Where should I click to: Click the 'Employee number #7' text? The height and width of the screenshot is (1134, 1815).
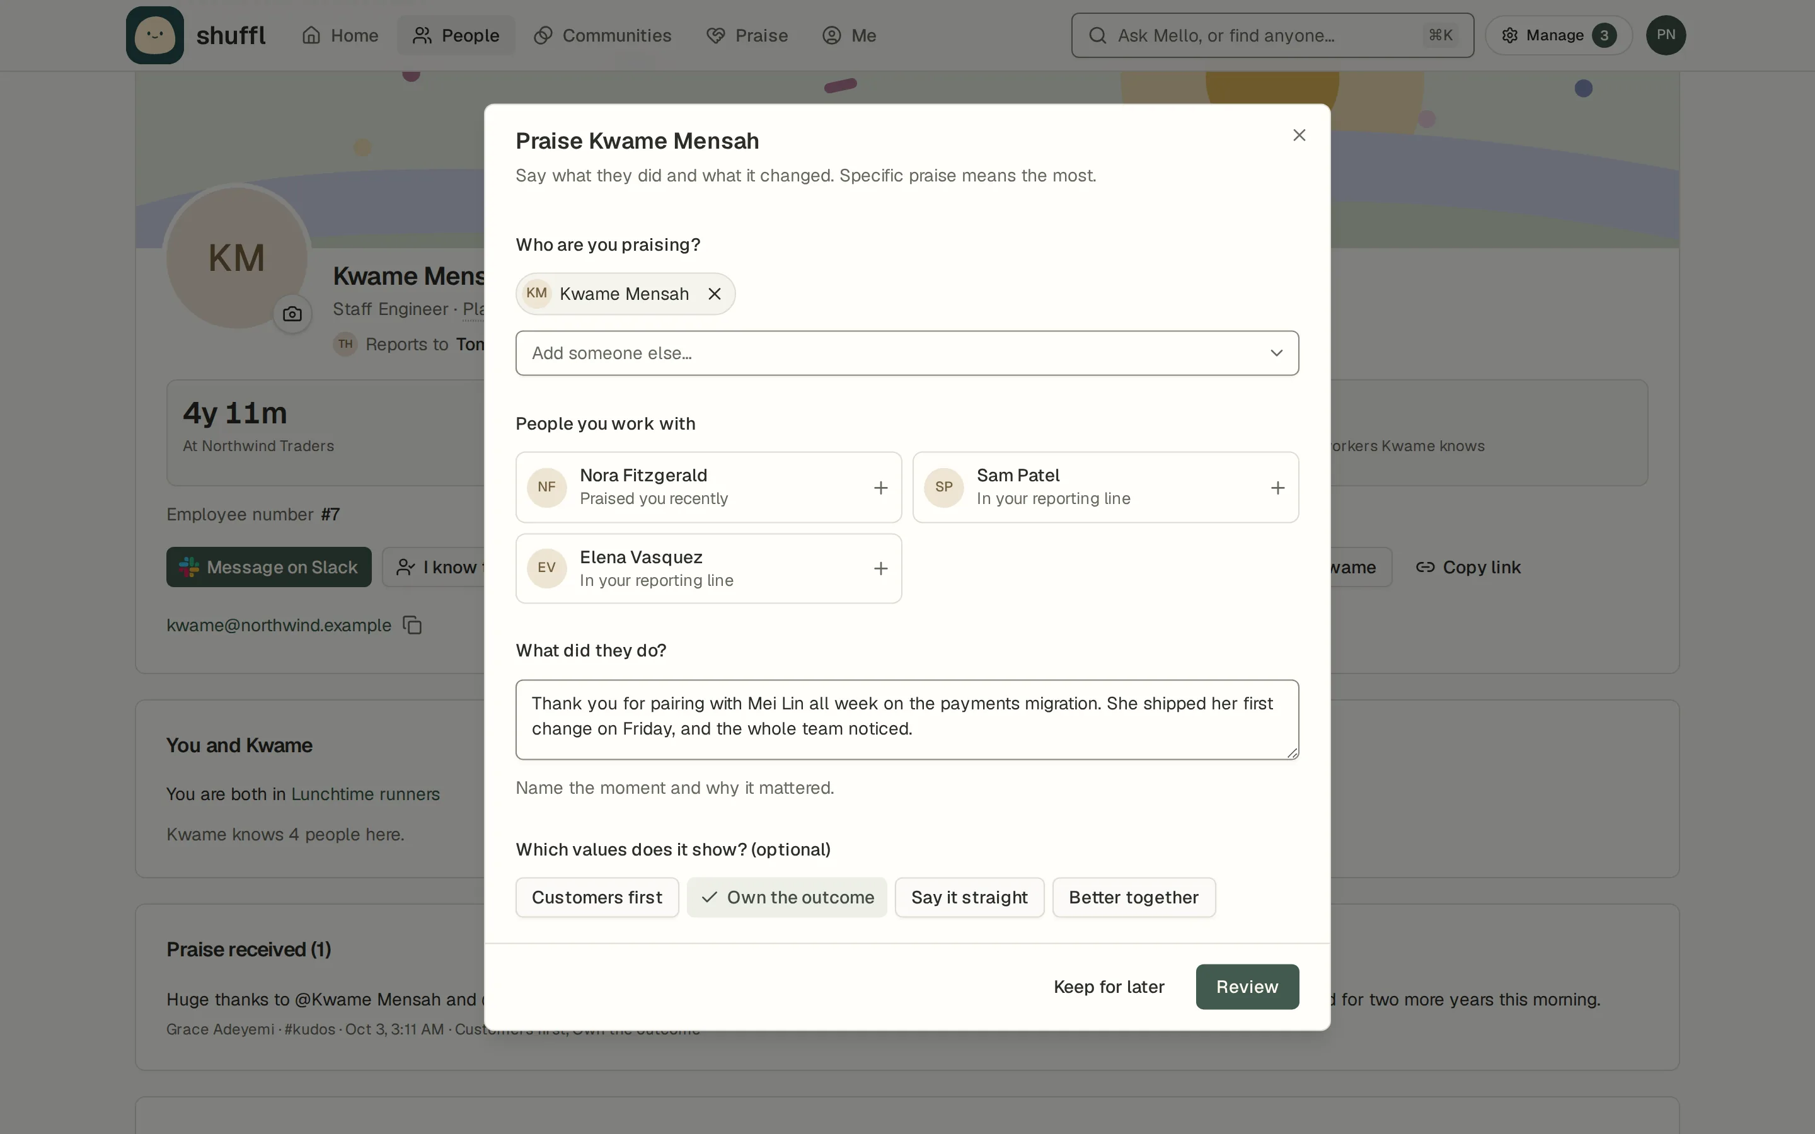[x=253, y=515]
